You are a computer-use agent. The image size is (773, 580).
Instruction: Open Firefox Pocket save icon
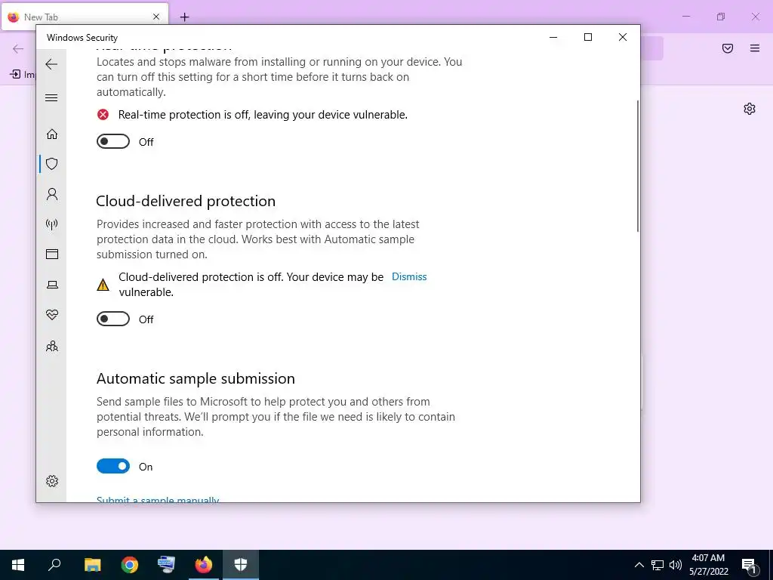(728, 48)
